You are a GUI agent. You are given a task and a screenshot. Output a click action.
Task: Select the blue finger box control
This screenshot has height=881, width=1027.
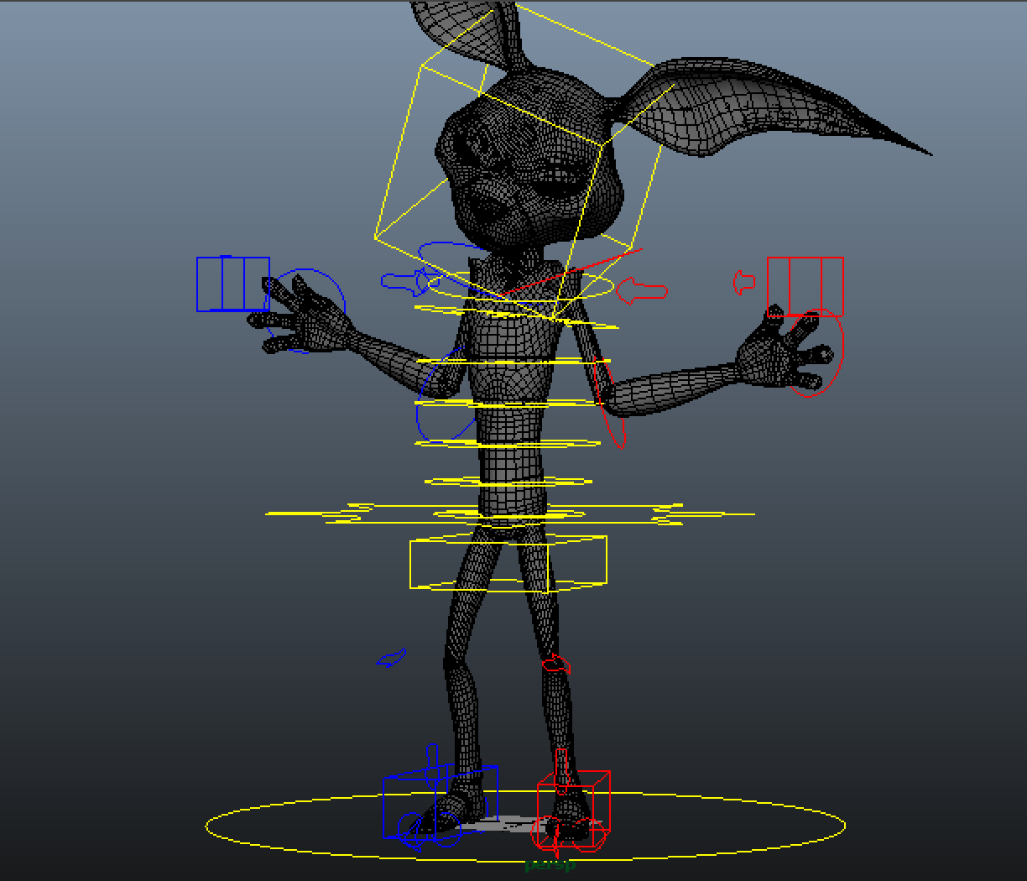233,284
